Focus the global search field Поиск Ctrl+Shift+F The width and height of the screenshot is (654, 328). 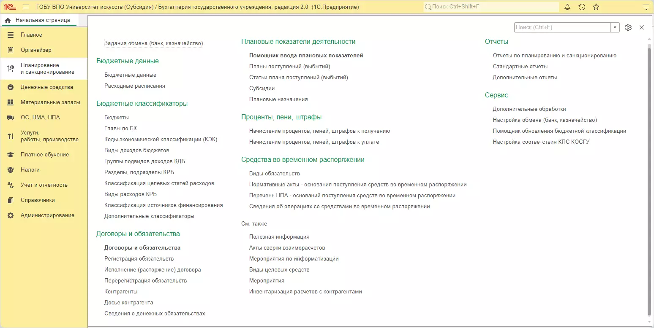pos(491,7)
